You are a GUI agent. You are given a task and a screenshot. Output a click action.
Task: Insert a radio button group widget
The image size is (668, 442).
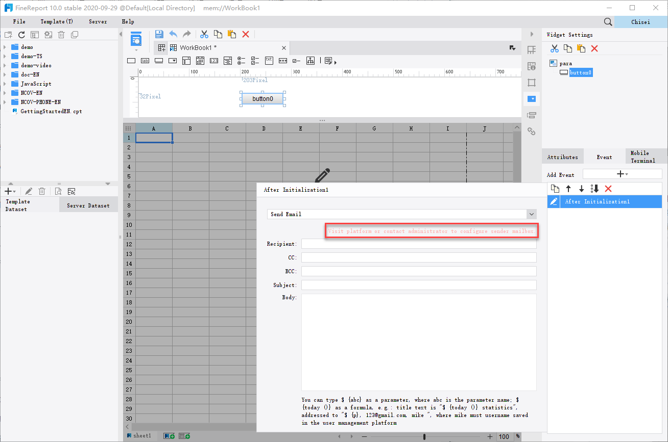242,61
